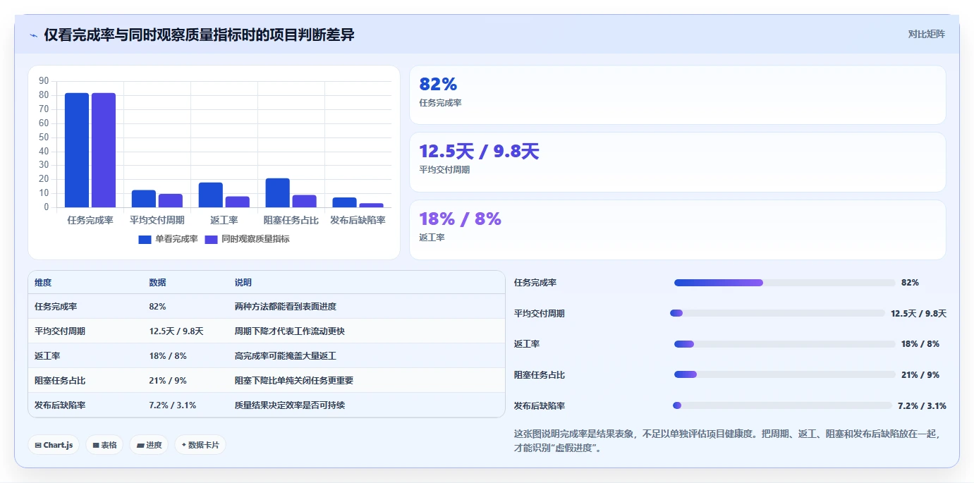The image size is (974, 483).
Task: Select the 表格 tag chip
Action: pos(105,445)
